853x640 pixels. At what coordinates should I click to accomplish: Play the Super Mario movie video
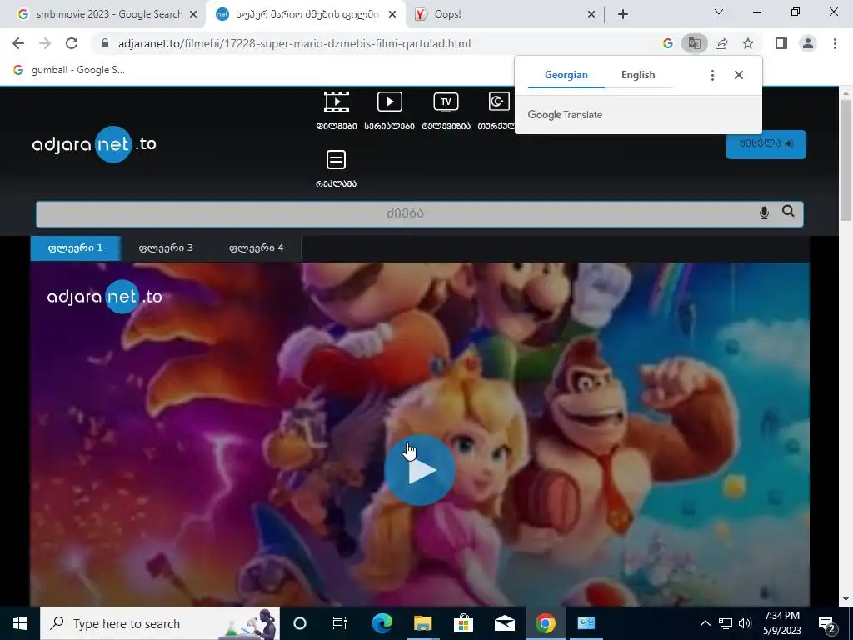coord(420,470)
